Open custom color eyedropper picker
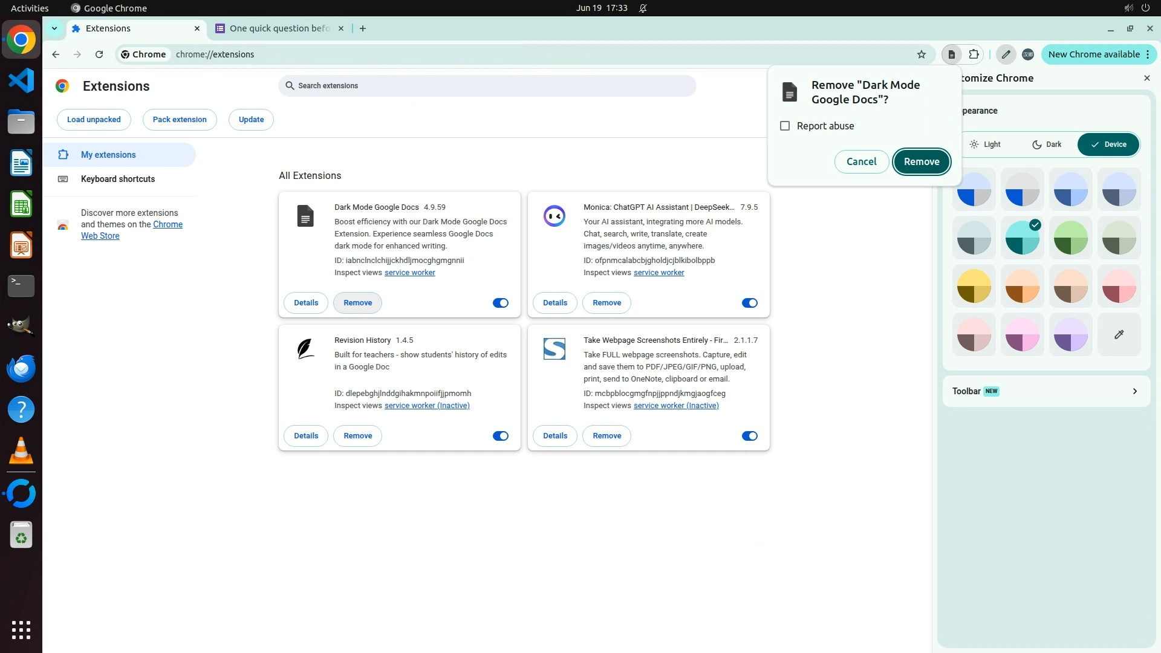This screenshot has height=653, width=1161. pos(1119,334)
